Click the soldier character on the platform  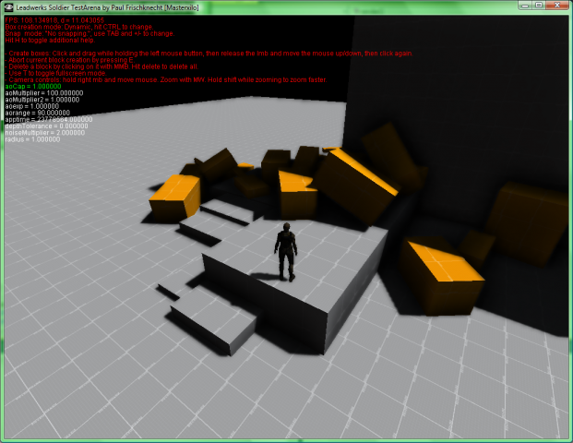click(x=287, y=251)
